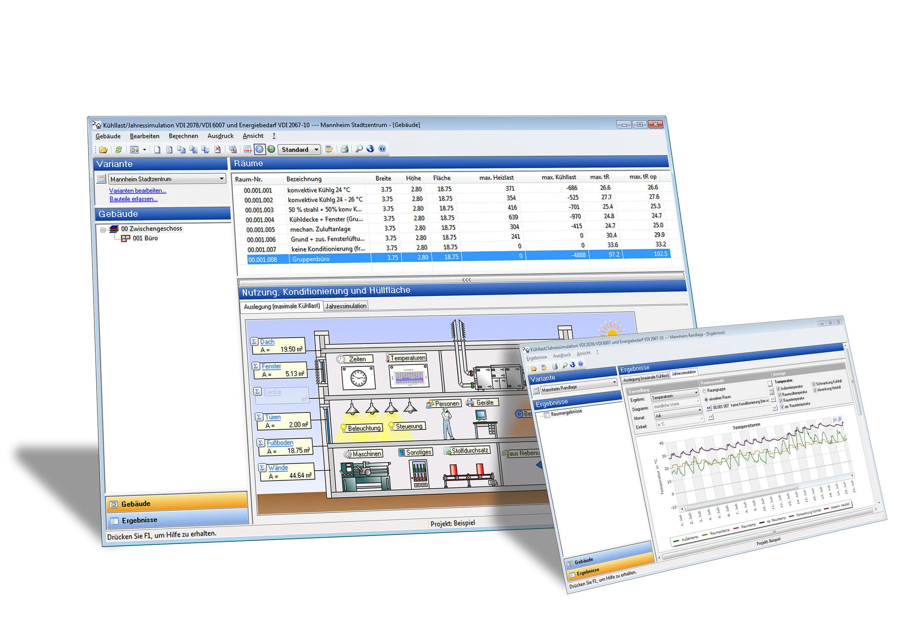The height and width of the screenshot is (639, 905).
Task: Select the Raumgruppe radio button
Action: [705, 391]
